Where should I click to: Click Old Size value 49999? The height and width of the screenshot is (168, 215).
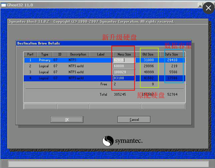[149, 72]
